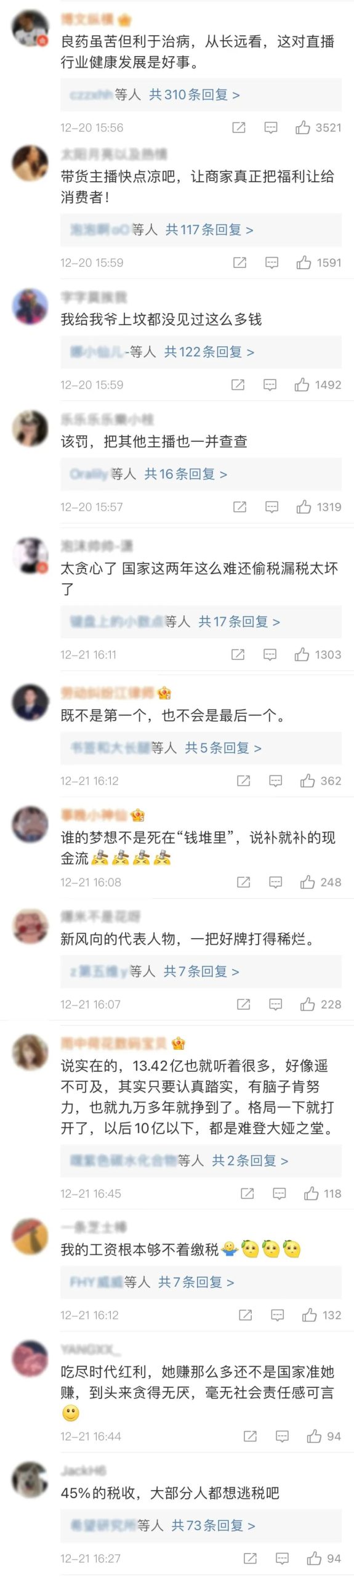Viewport: 354px width, 1577px height.
Task: Show all 共16条回复 replies
Action: [x=186, y=474]
